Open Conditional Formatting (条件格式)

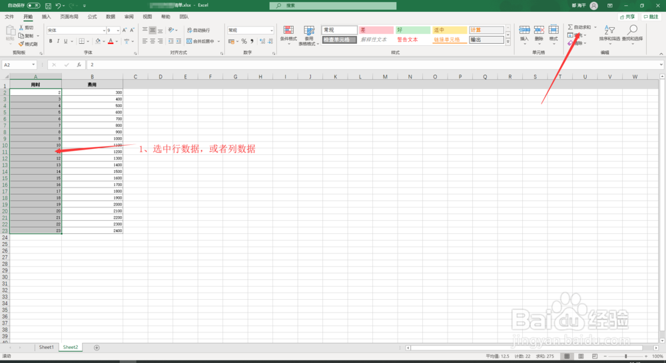[288, 35]
